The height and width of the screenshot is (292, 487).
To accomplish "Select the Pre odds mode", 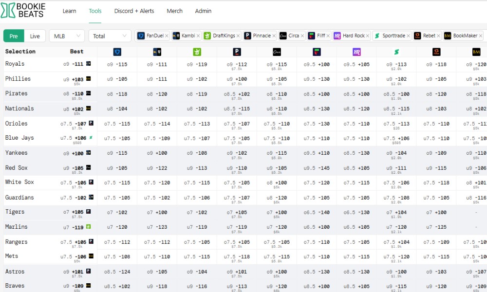I will tap(14, 36).
